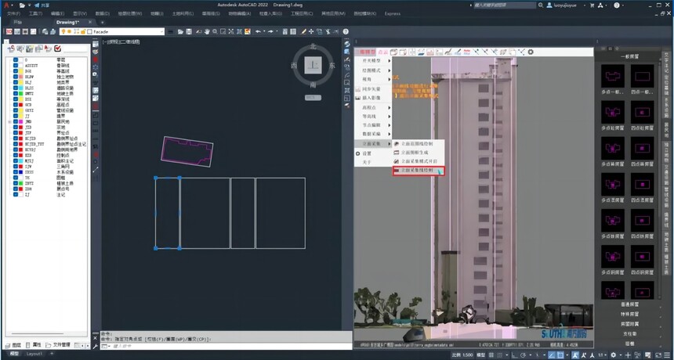This screenshot has width=674, height=360.
Task: Uncheck the KZD layer checkbox
Action: [16, 155]
